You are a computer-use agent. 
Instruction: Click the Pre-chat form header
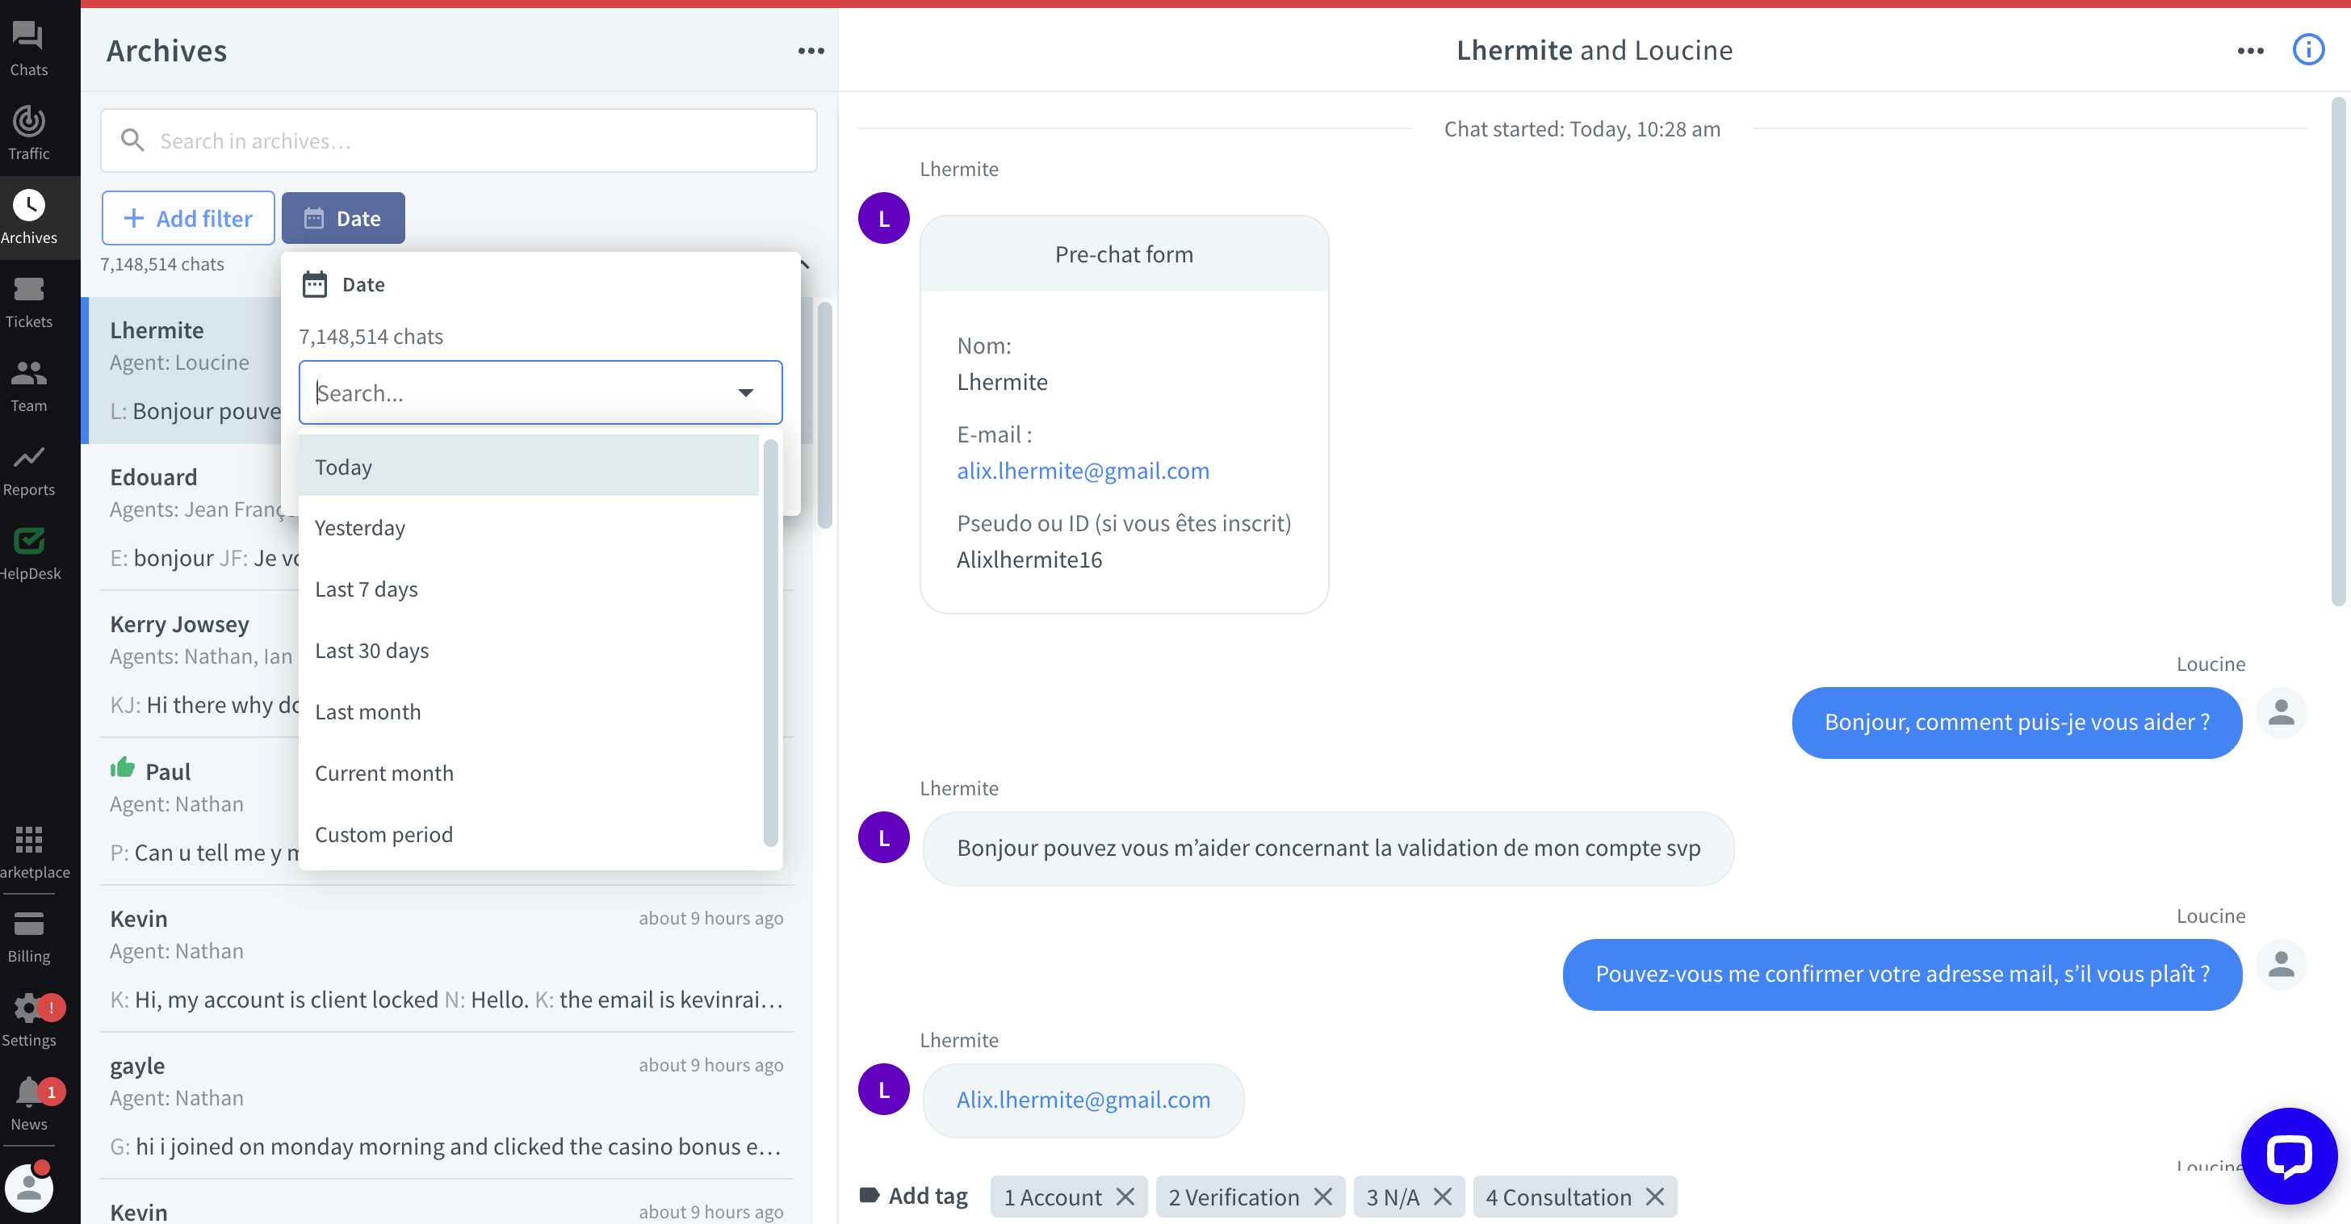click(x=1124, y=254)
